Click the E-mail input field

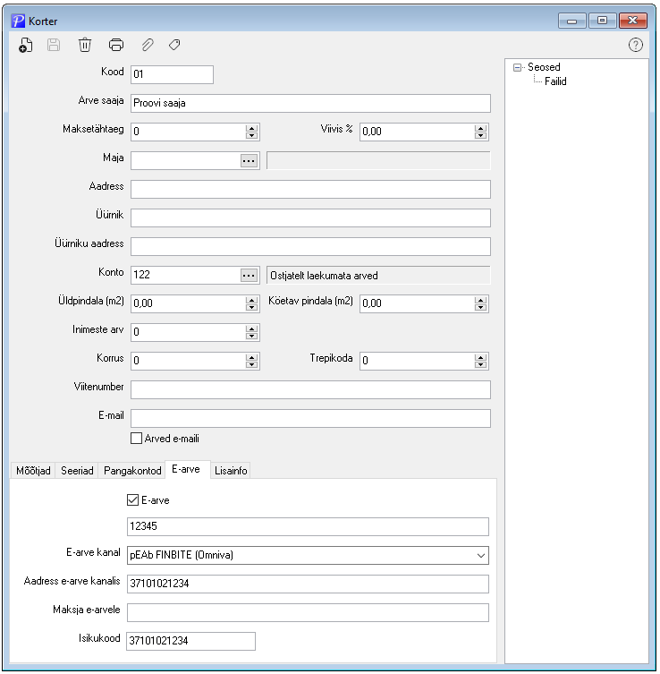[x=310, y=418]
